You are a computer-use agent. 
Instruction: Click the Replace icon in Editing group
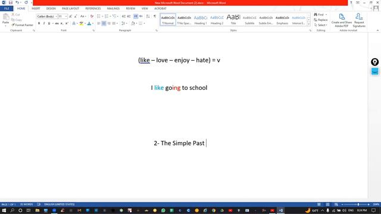[320, 20]
